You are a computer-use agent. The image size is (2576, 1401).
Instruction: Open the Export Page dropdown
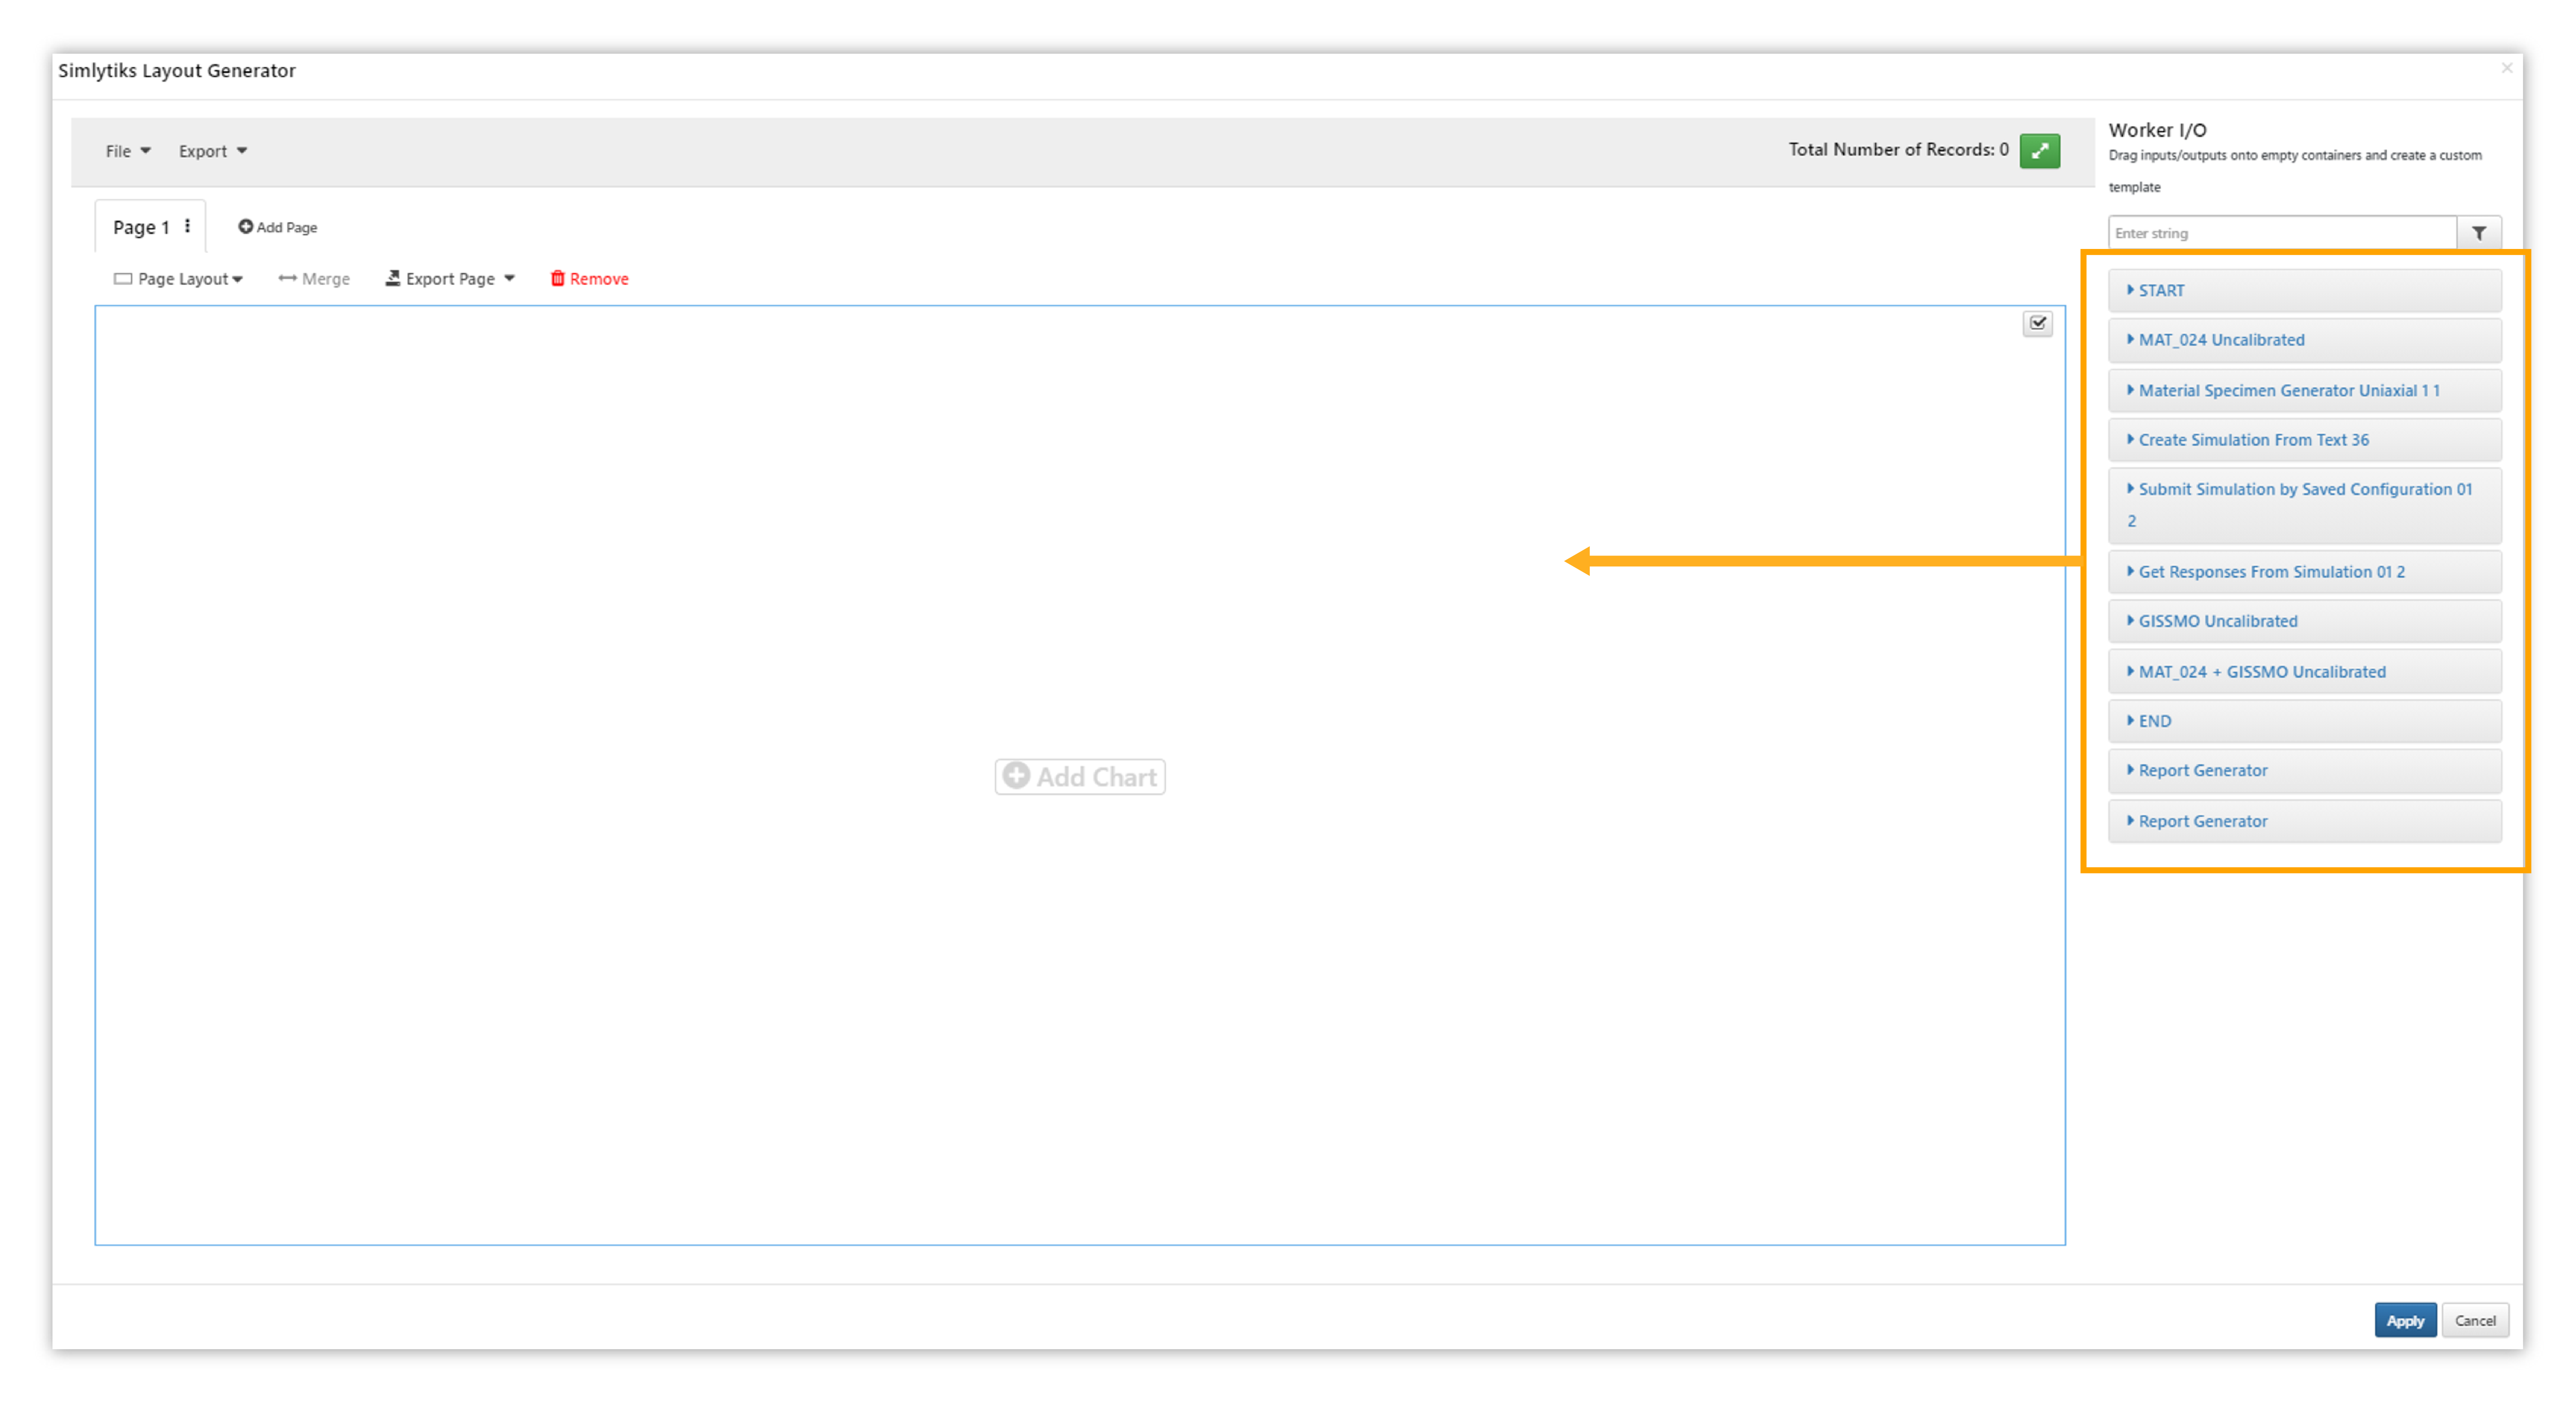tap(450, 279)
